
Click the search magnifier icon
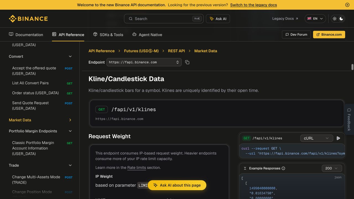[131, 19]
